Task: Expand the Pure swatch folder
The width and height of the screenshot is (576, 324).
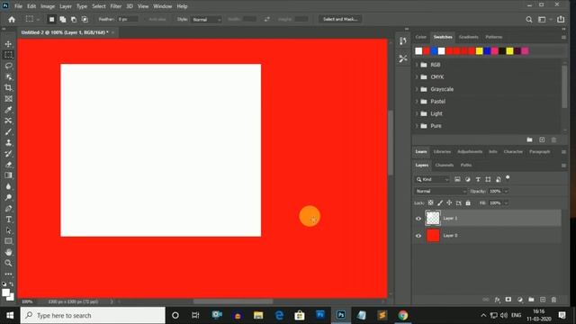Action: click(x=417, y=126)
